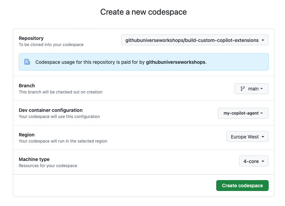Expand the main branch dropdown
The width and height of the screenshot is (285, 206).
click(251, 89)
